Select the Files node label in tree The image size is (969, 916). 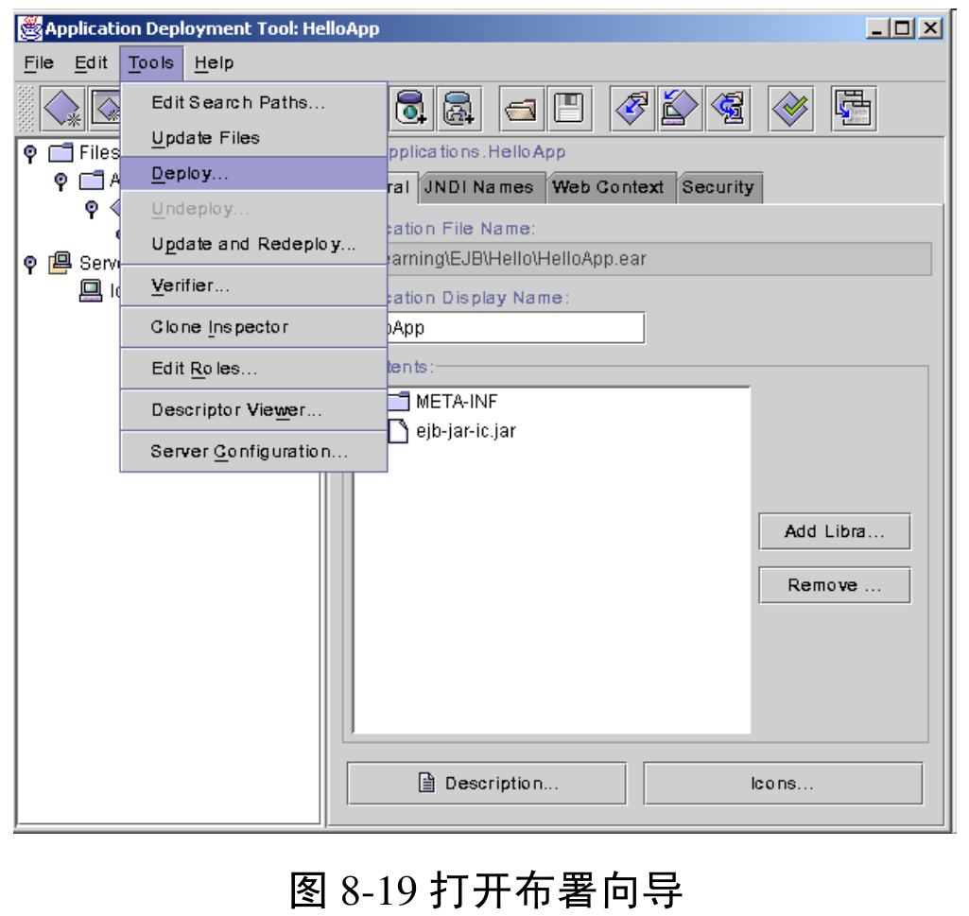tap(99, 152)
